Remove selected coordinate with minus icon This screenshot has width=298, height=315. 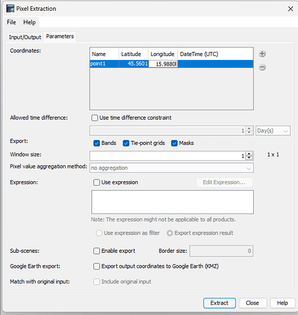tap(262, 67)
